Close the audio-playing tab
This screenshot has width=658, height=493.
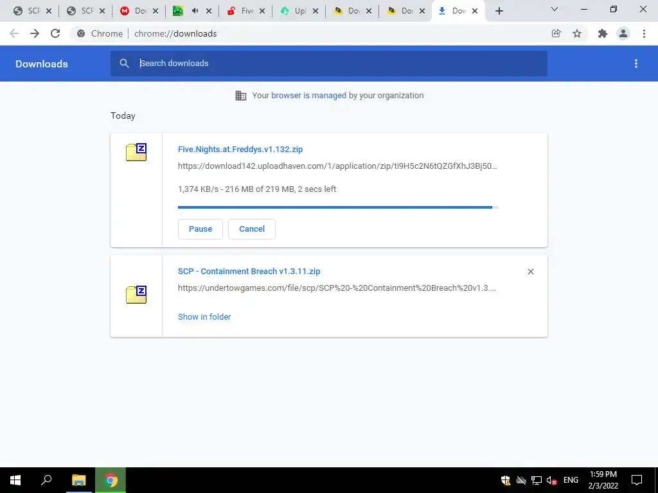click(209, 12)
